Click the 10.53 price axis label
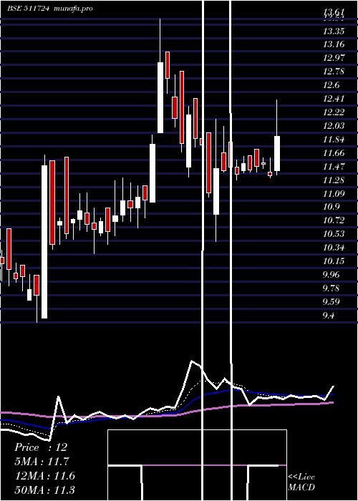The image size is (358, 501). [x=334, y=234]
